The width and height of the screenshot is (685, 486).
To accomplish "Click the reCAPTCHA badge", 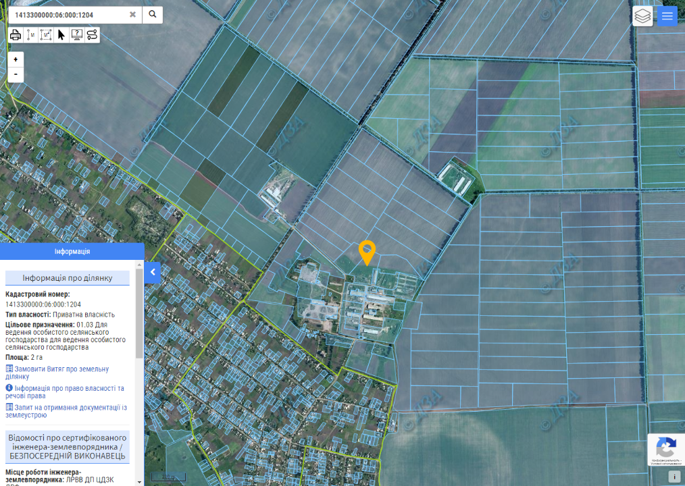I will point(666,450).
